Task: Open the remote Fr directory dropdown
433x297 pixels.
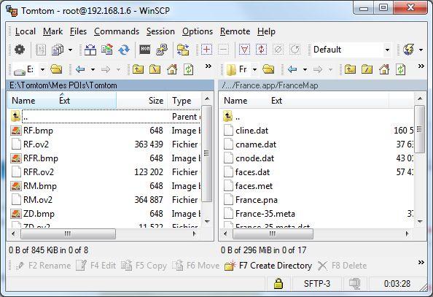Action: point(254,69)
